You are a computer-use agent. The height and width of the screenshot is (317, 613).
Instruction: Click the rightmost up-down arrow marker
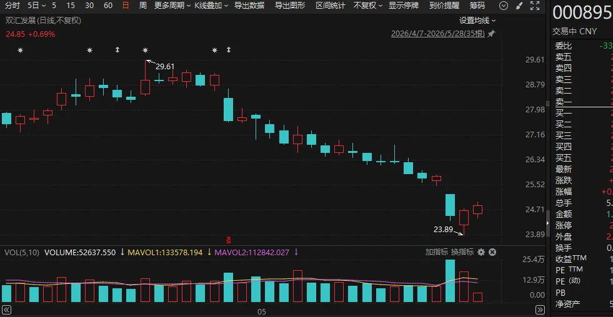pos(229,50)
